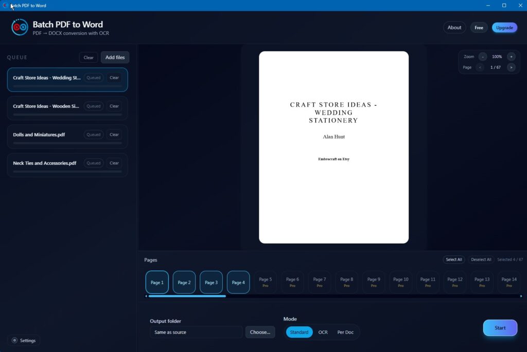Minimize the Batch PDF to Word window

[488, 5]
